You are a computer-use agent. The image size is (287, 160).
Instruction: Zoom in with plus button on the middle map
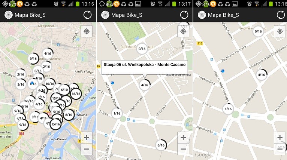tap(183, 138)
